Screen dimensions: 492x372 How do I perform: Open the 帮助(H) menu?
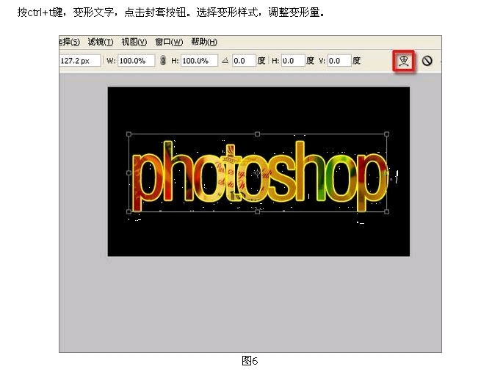(x=204, y=42)
